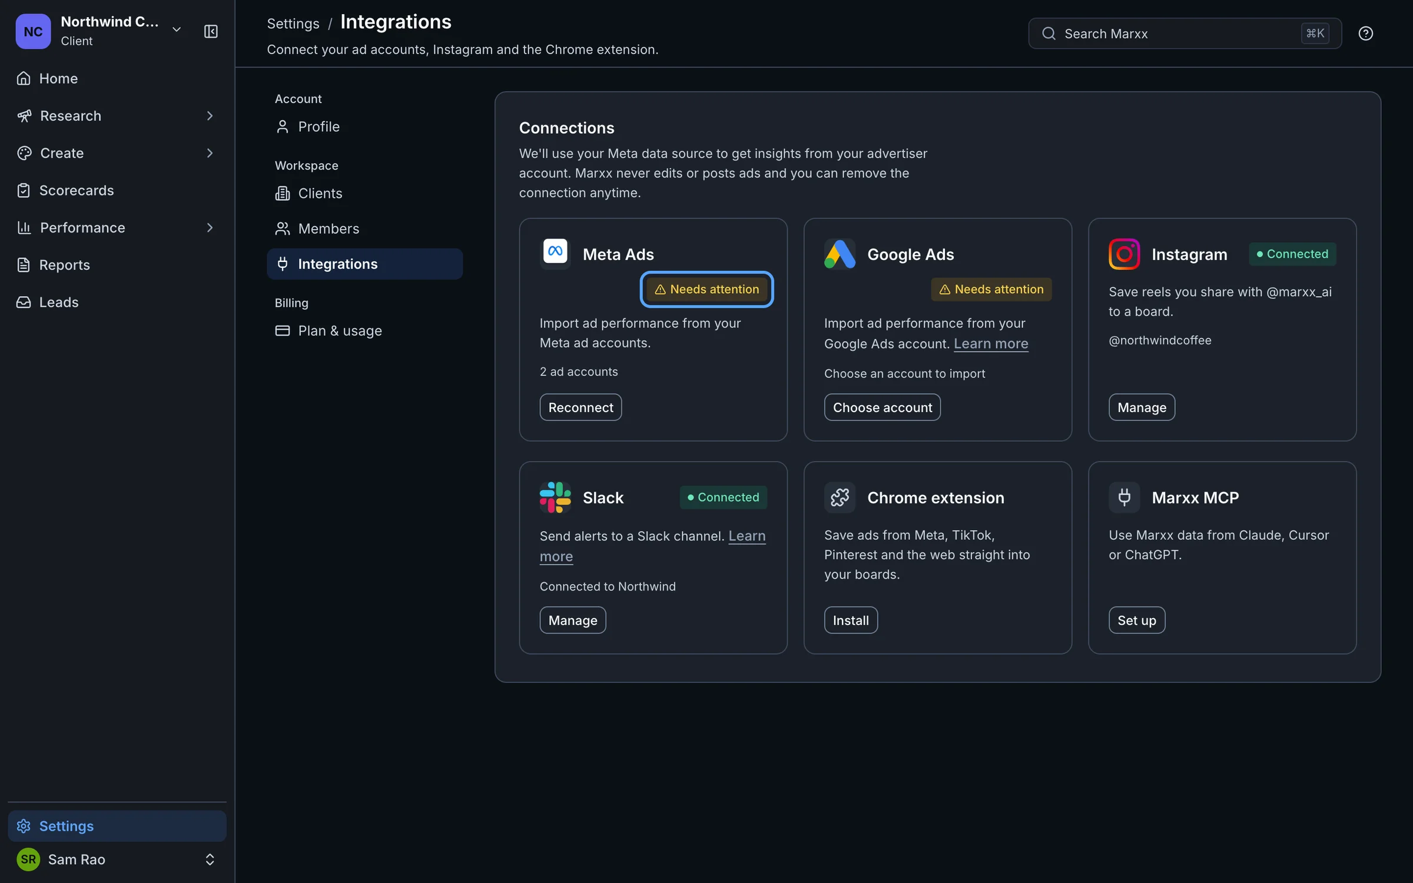
Task: Collapse the sidebar panel icon
Action: pos(211,31)
